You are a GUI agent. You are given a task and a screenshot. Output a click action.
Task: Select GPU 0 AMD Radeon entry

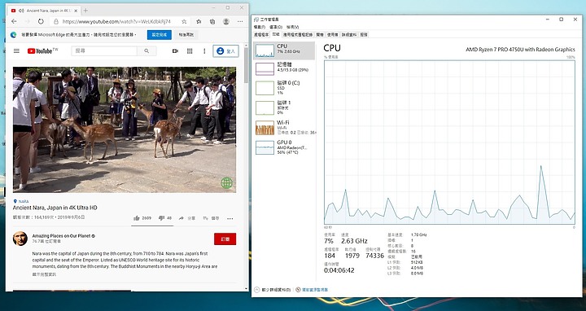tap(284, 147)
